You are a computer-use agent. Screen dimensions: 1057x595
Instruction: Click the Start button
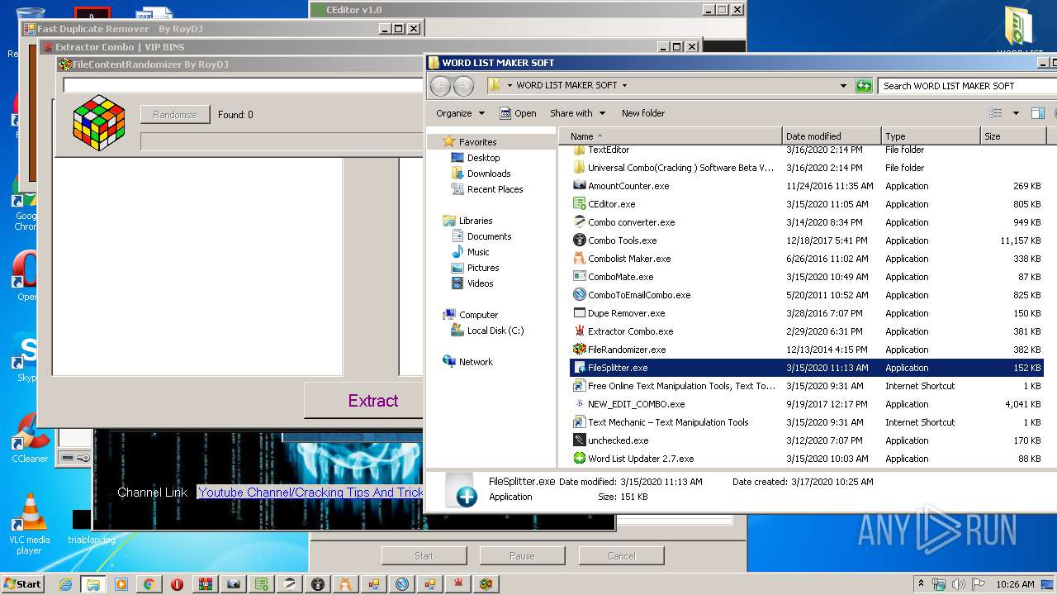[x=22, y=584]
